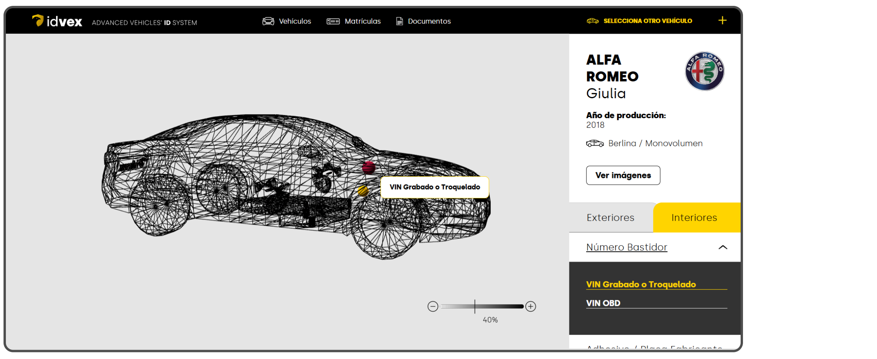
Task: Click the yellow marker sphere on car
Action: [x=363, y=191]
